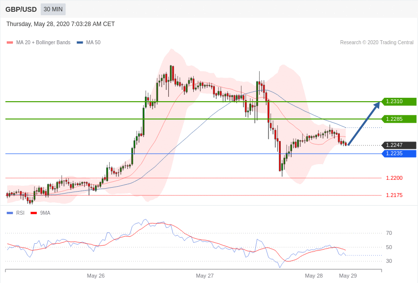The image size is (418, 283).
Task: Click the '9MA' legend label
Action: pos(45,213)
